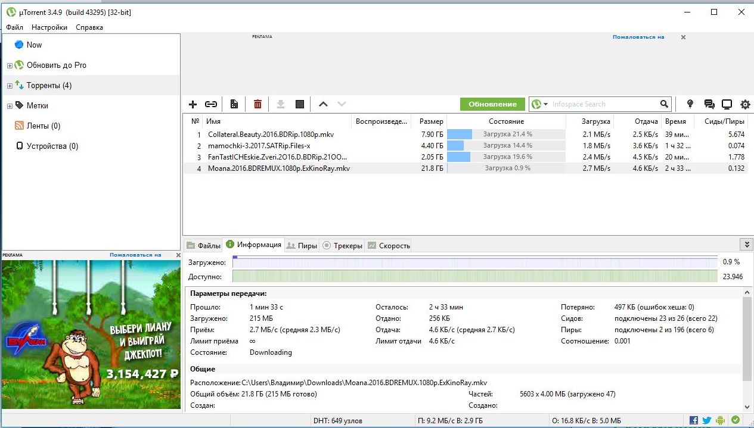Open the Настройки menu
This screenshot has width=754, height=428.
[49, 27]
